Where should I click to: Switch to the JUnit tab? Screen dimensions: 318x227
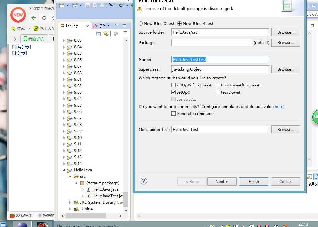[101, 26]
